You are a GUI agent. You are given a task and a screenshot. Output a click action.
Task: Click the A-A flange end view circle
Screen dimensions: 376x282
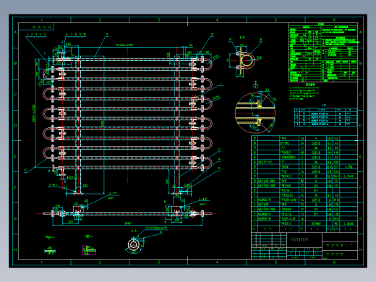pyautogui.click(x=133, y=245)
